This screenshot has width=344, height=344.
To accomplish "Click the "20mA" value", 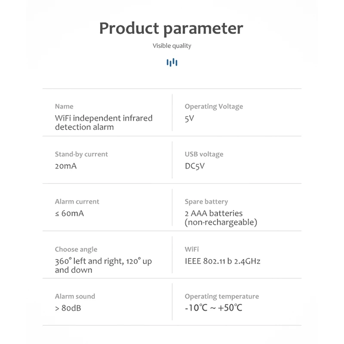I will (x=66, y=166).
